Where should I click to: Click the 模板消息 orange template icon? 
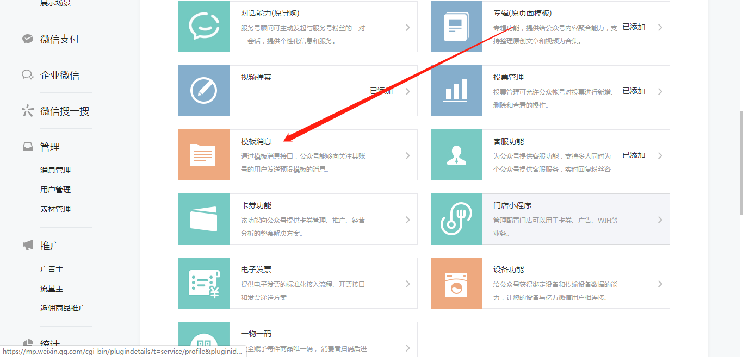tap(204, 155)
